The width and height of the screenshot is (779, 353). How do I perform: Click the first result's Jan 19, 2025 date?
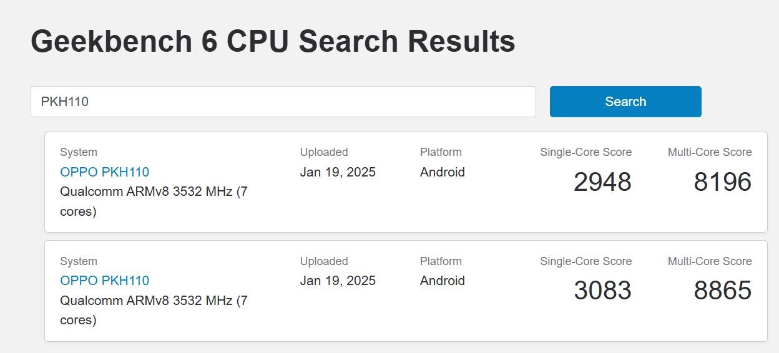click(338, 172)
